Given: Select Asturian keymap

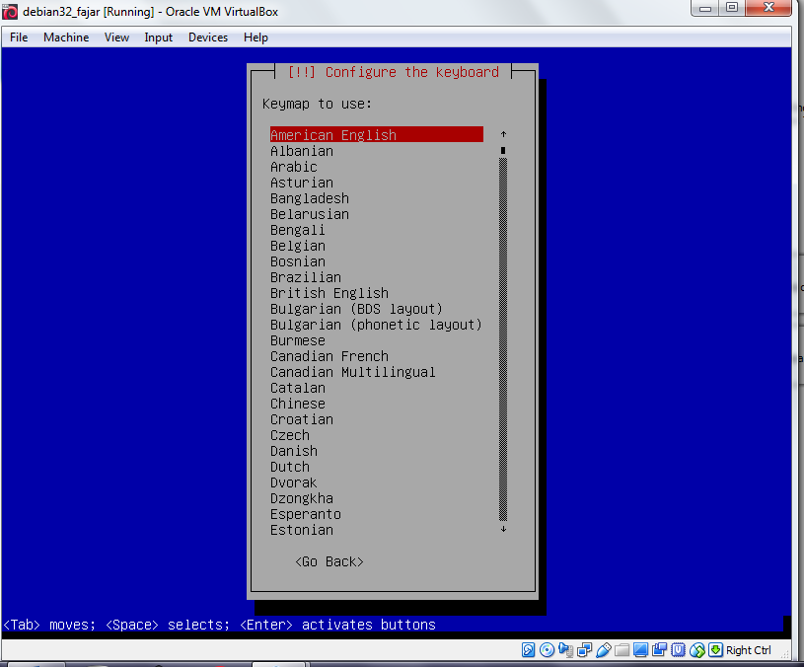Looking at the screenshot, I should pyautogui.click(x=302, y=183).
